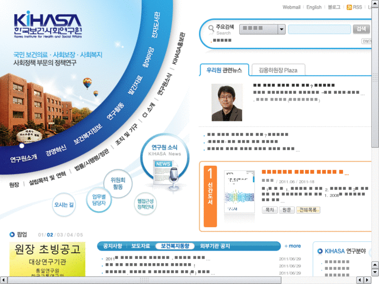
Task: Open the RSS feed icon
Action: coord(349,7)
